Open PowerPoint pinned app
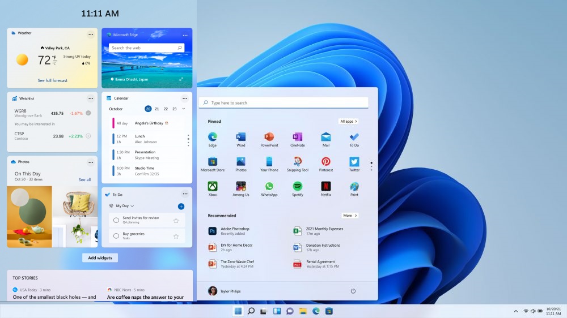The height and width of the screenshot is (318, 567). 269,139
